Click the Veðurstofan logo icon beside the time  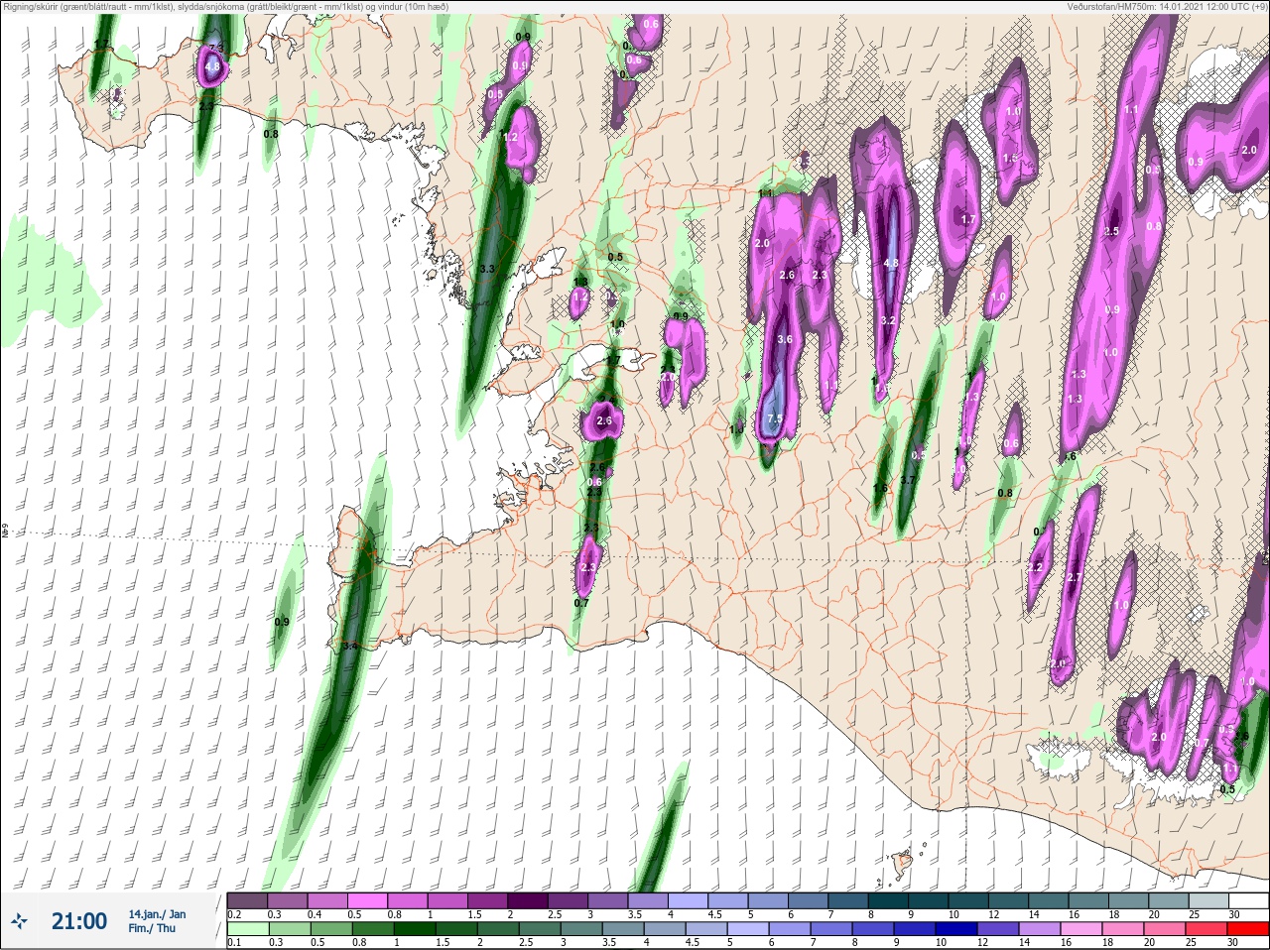(x=18, y=921)
